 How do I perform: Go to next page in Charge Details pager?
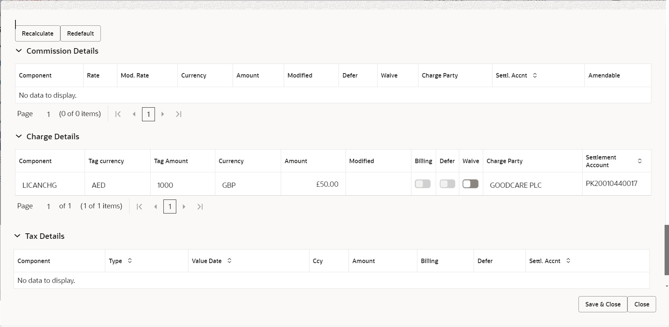point(184,206)
